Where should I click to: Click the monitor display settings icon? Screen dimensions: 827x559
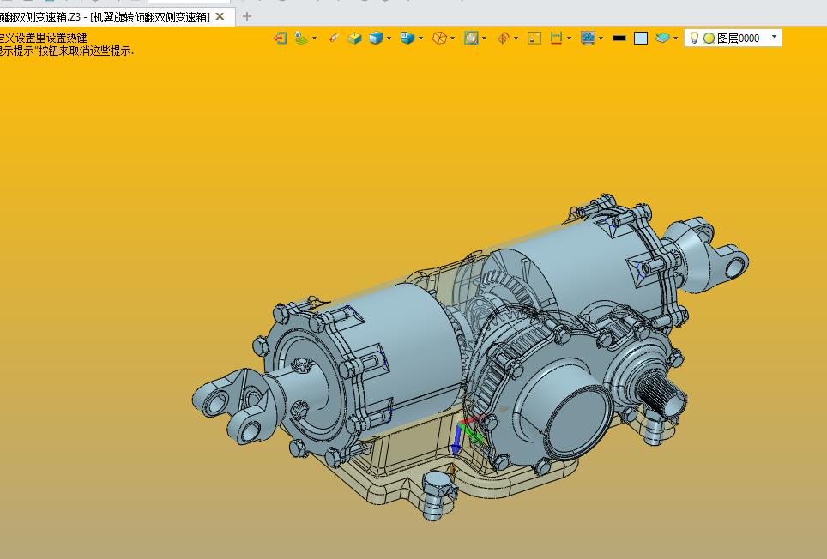[588, 38]
